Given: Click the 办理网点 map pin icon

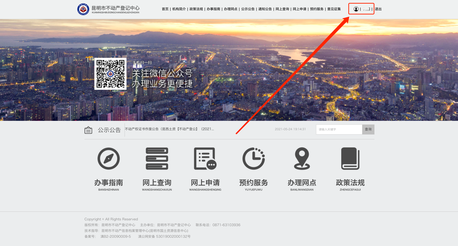Looking at the screenshot, I should (x=302, y=159).
